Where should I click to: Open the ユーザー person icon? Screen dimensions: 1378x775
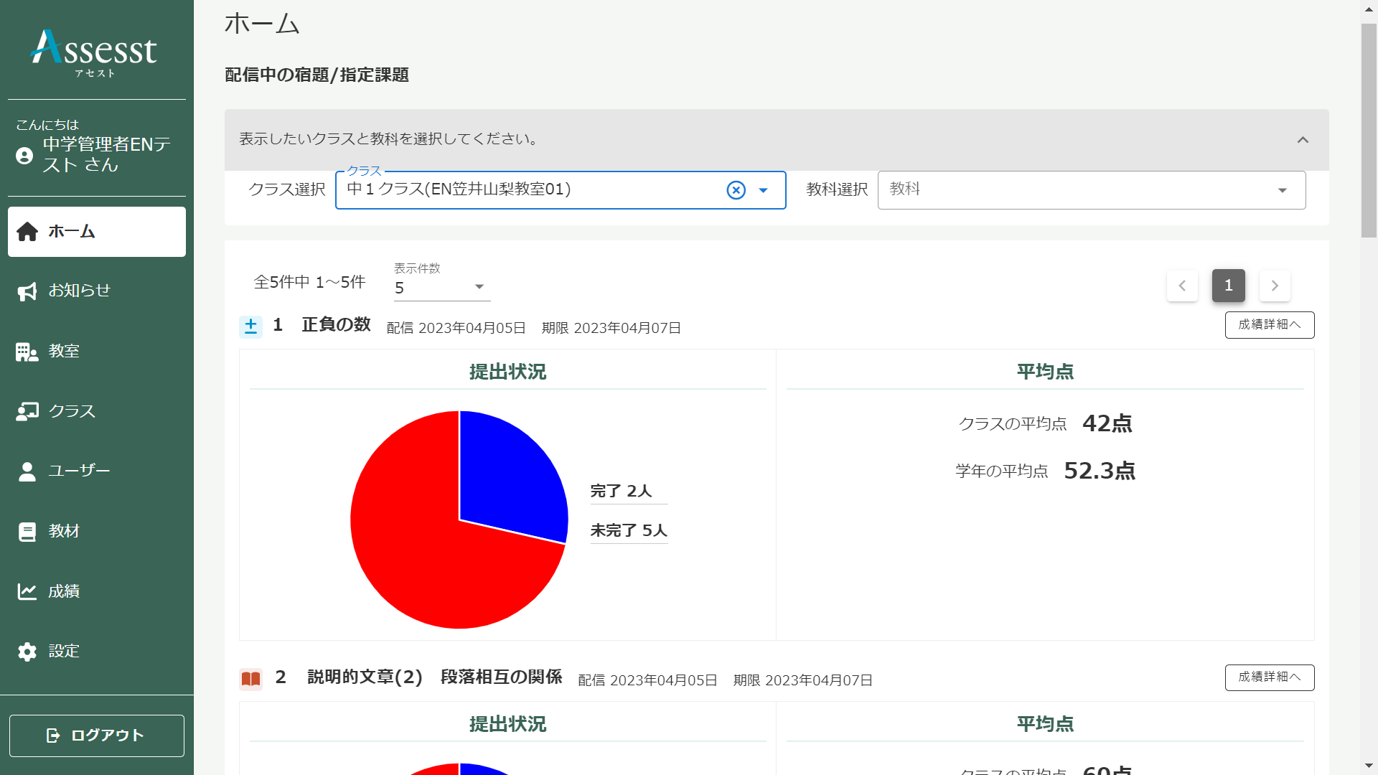27,471
